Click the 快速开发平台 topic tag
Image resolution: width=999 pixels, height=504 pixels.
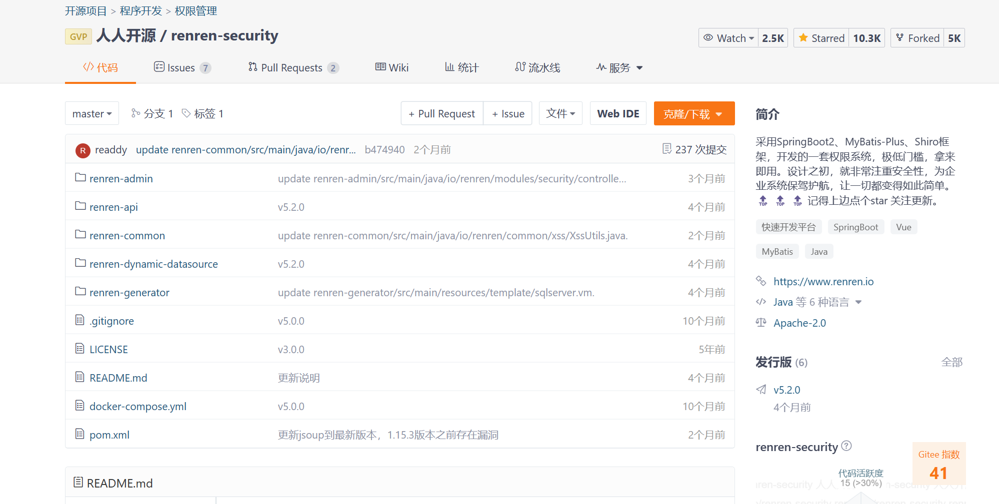point(788,227)
